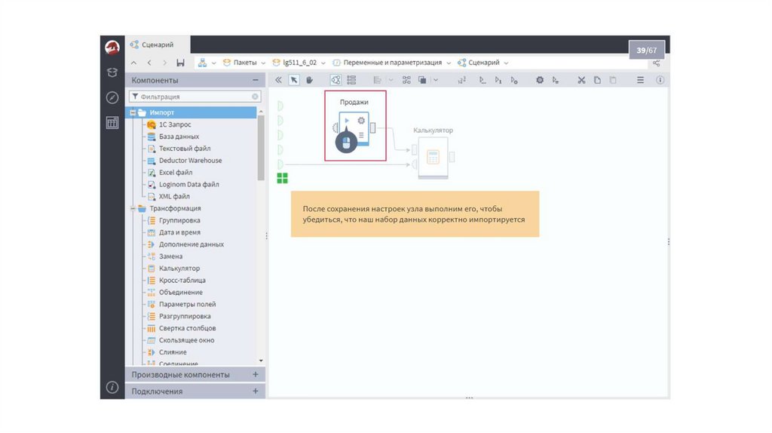Collapse the Компоненты panel with minus
Screen dimensions: 772x433
pyautogui.click(x=255, y=80)
